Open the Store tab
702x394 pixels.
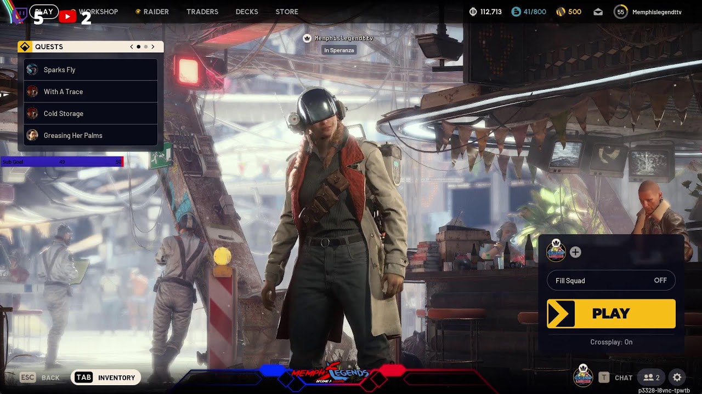point(287,11)
